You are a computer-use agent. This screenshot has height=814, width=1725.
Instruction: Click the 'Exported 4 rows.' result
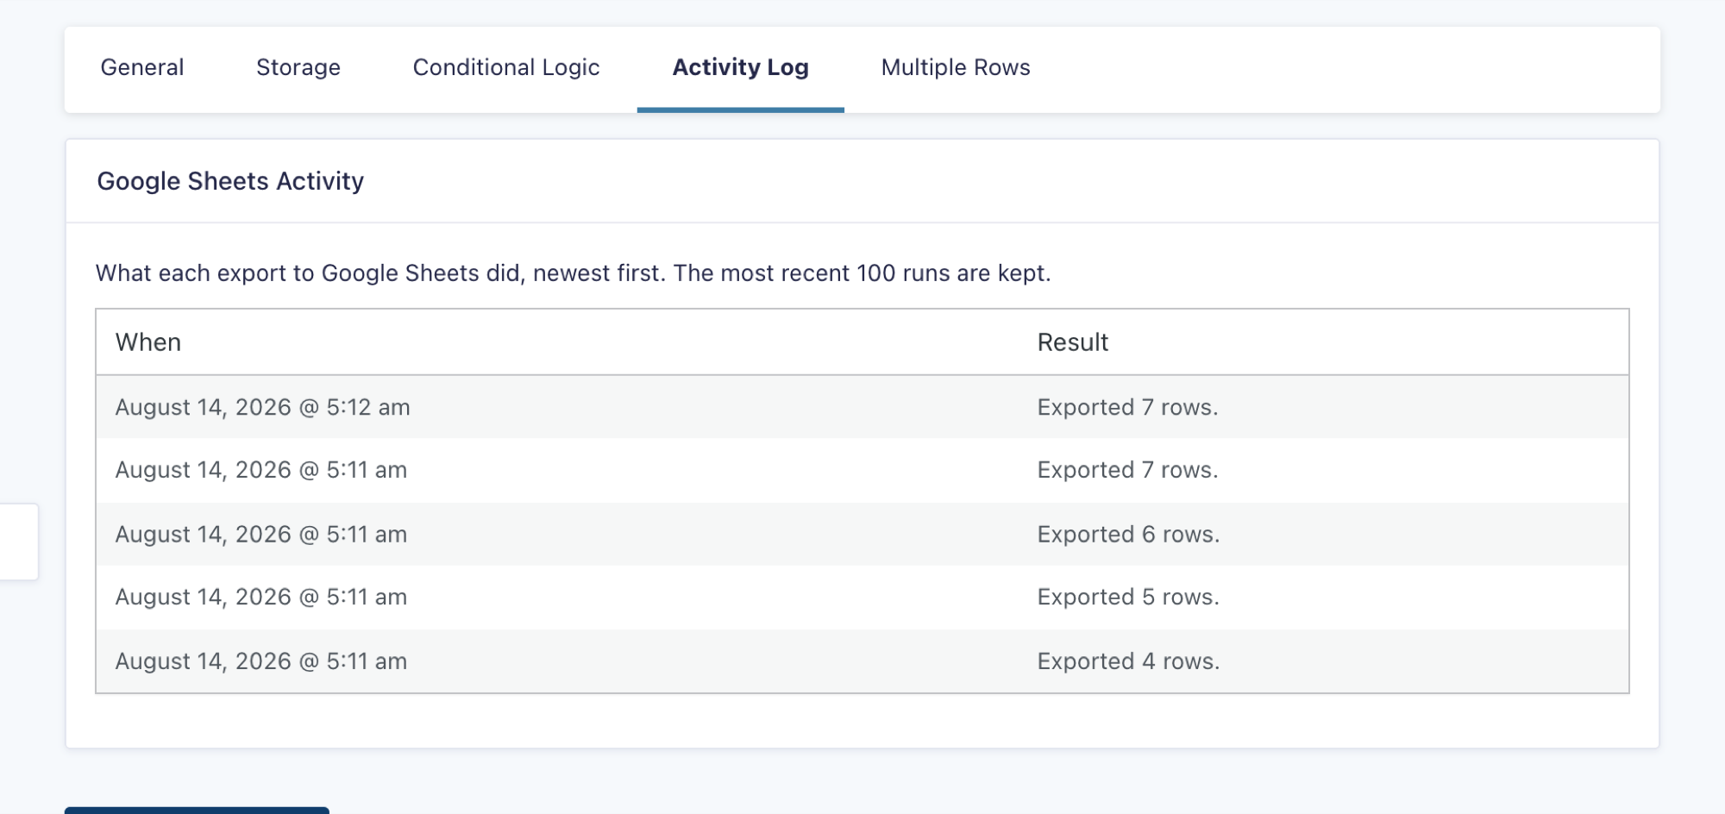1128,661
